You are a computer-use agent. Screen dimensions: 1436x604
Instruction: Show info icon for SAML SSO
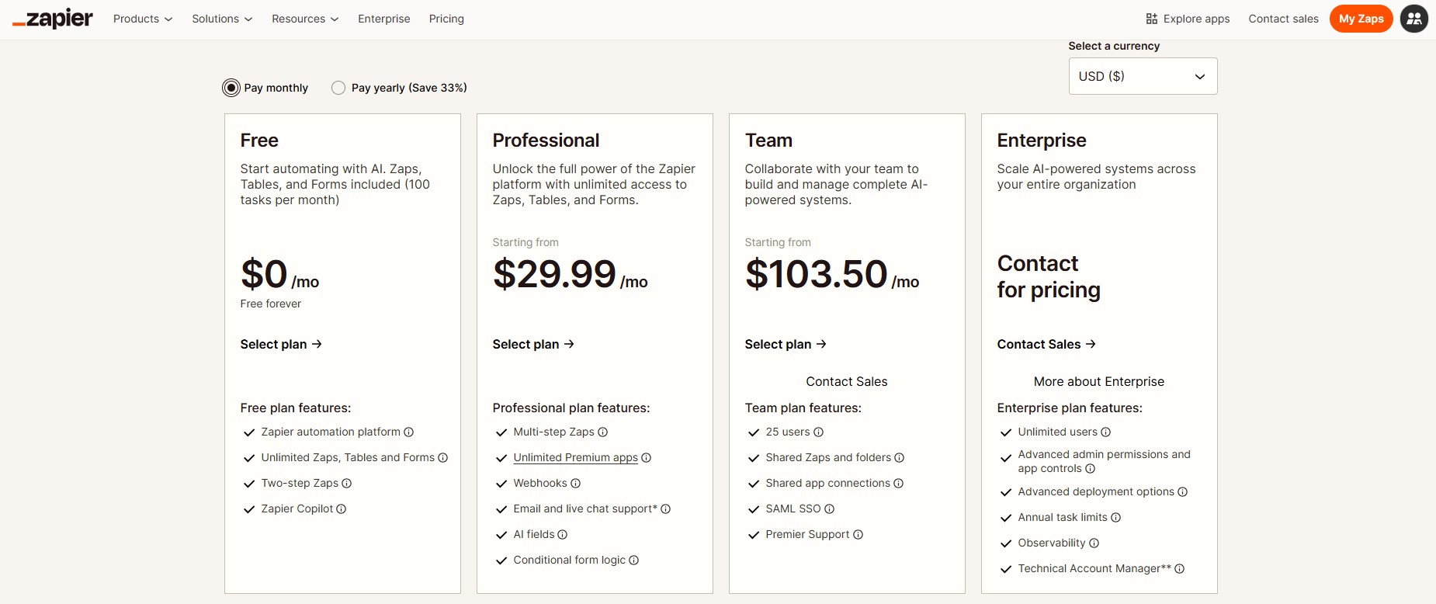point(830,509)
